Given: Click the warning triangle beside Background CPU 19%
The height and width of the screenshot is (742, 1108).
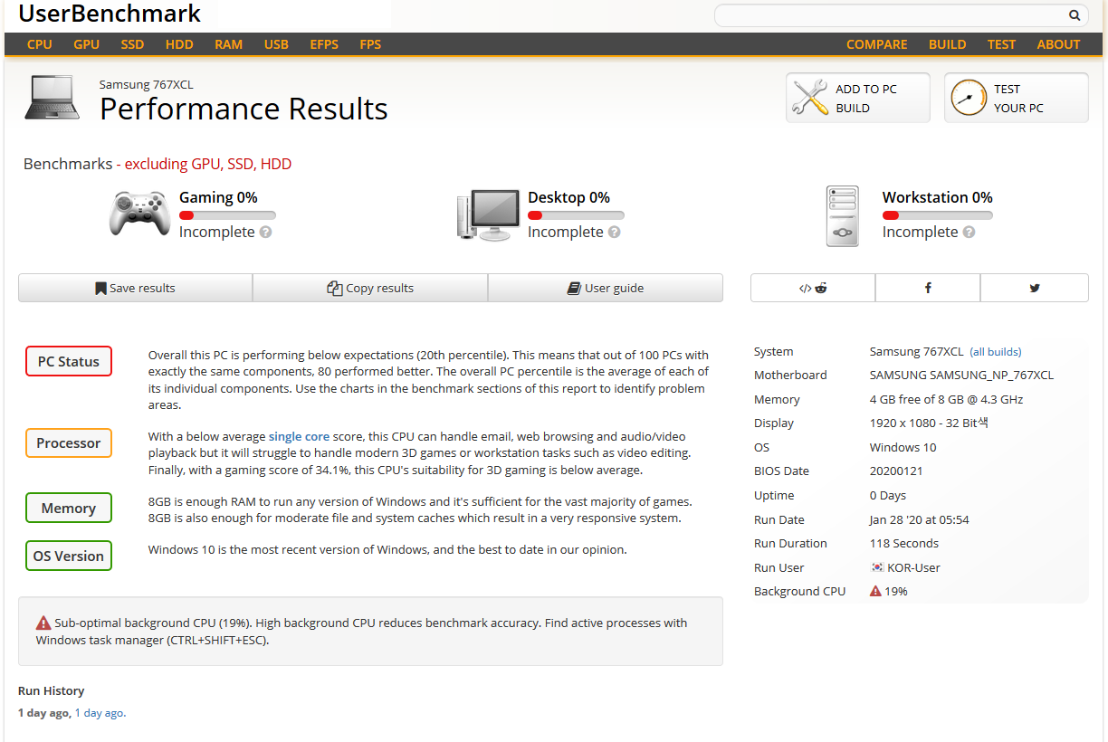Looking at the screenshot, I should (875, 591).
